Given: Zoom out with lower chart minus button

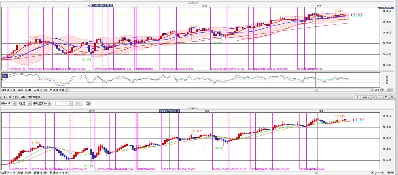Looking at the screenshot, I should coord(393,172).
